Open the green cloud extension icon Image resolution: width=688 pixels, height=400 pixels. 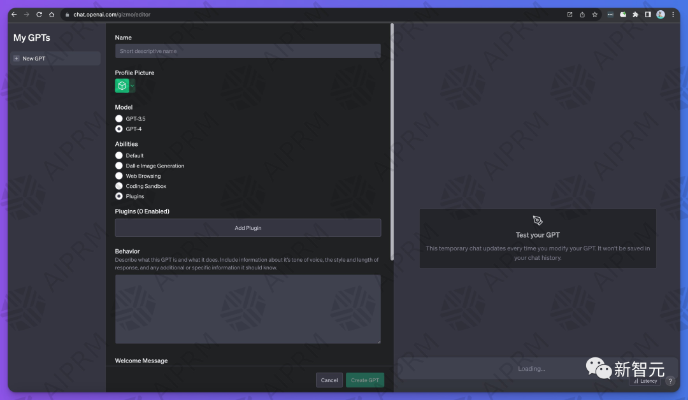[x=622, y=15]
